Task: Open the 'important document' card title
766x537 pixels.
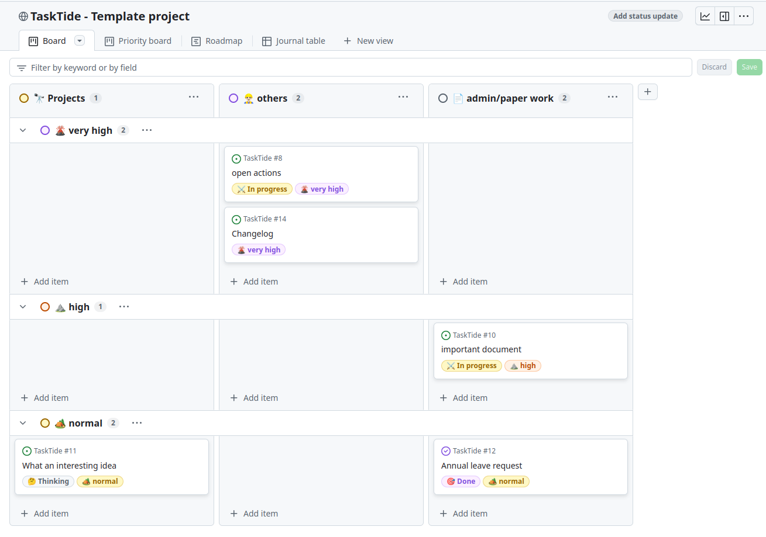Action: pos(481,349)
